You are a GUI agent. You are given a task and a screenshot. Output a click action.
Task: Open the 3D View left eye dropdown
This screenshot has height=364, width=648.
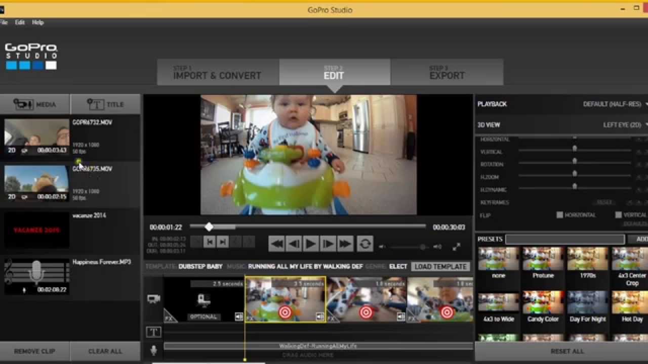(x=625, y=125)
